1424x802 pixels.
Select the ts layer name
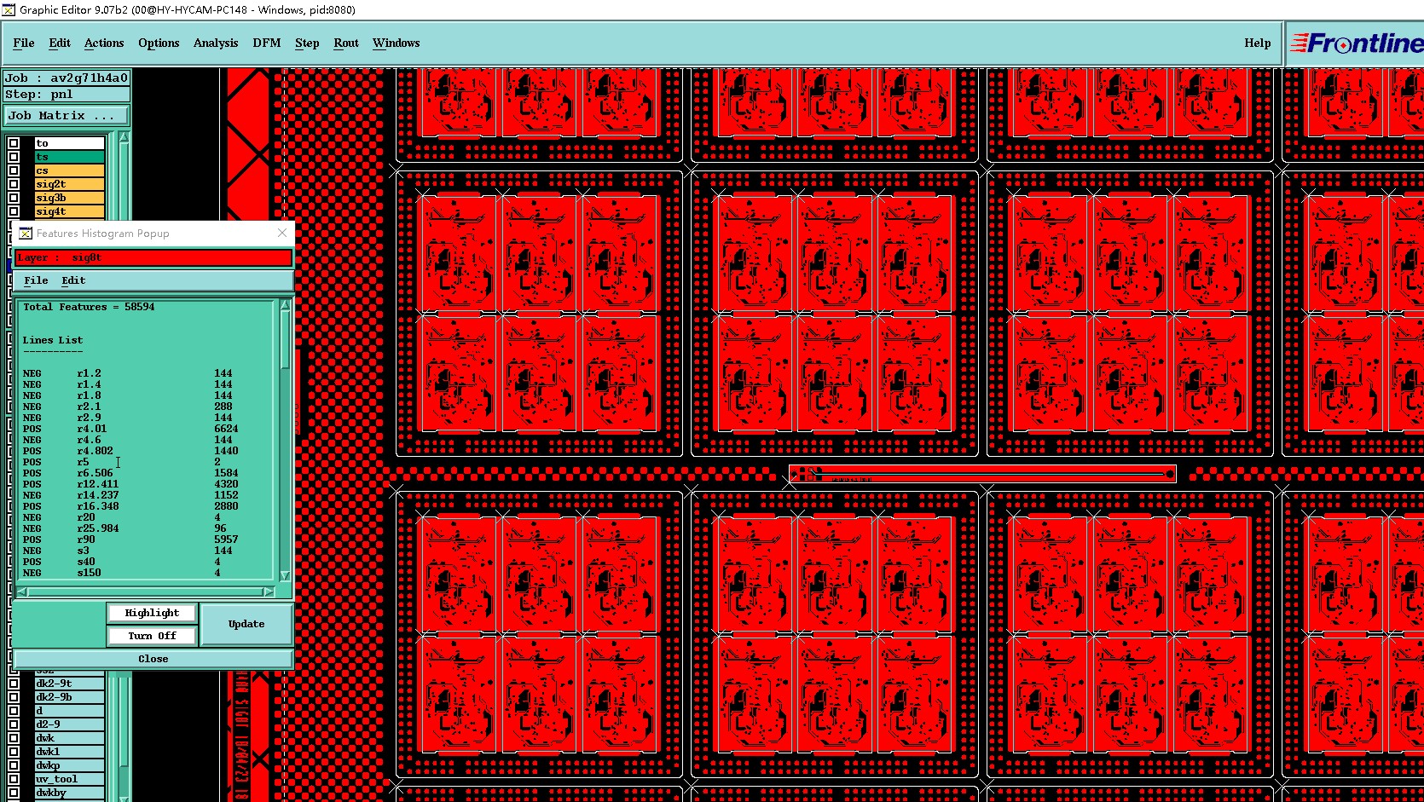69,157
